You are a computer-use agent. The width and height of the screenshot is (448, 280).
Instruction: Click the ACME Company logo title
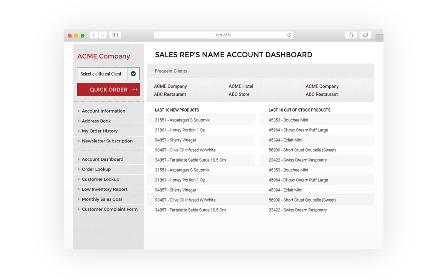click(x=104, y=56)
